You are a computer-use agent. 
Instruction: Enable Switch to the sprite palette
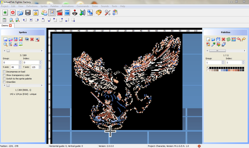(x=4, y=79)
